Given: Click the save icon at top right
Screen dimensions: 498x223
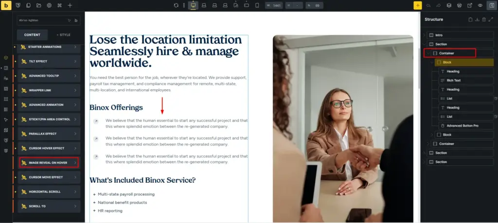Looking at the screenshot, I should point(491,5).
